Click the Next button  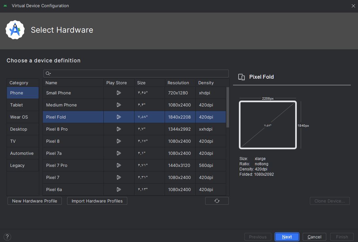pos(287,236)
